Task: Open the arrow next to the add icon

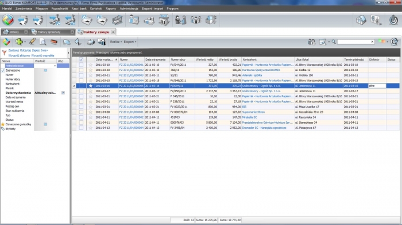Action: [x=25, y=42]
